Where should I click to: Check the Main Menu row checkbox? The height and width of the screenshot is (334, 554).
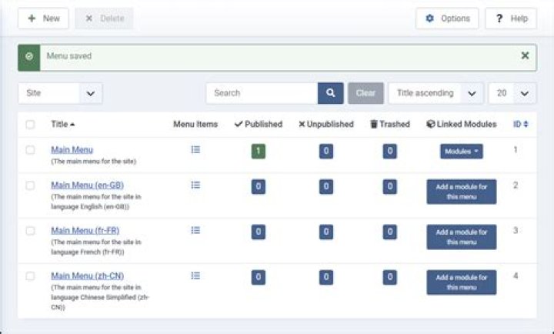[30, 150]
